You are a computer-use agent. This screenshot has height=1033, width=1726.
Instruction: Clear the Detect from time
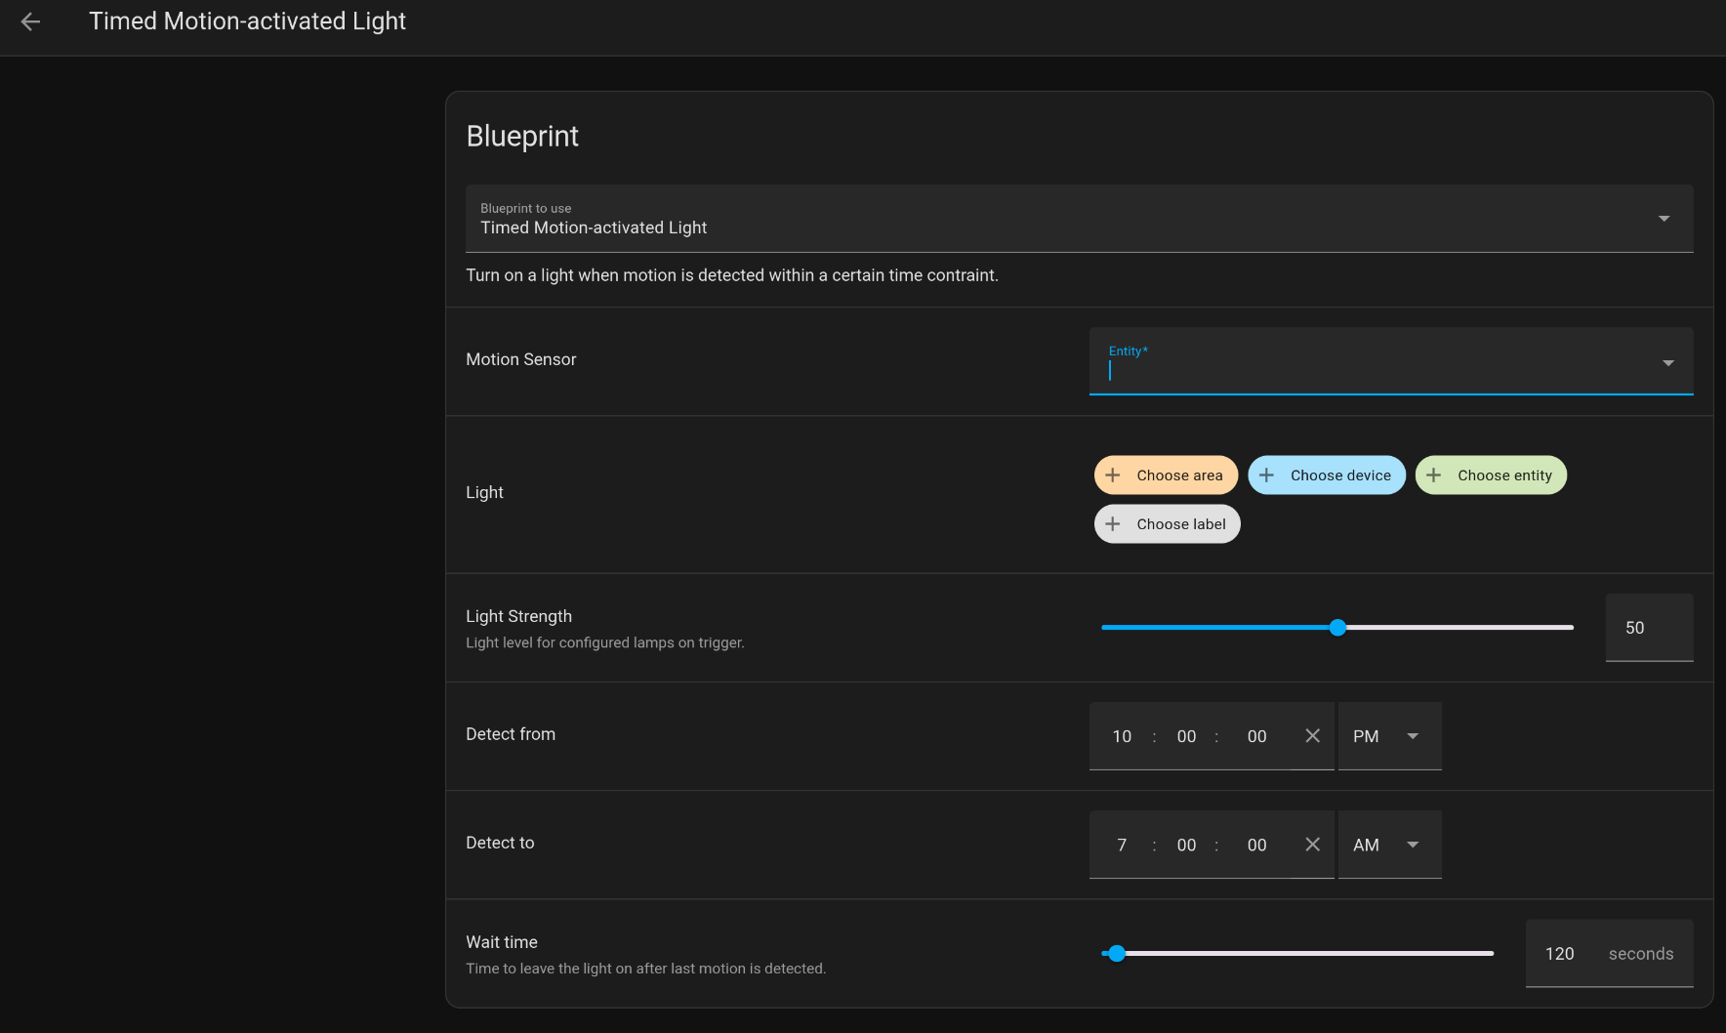click(1312, 736)
